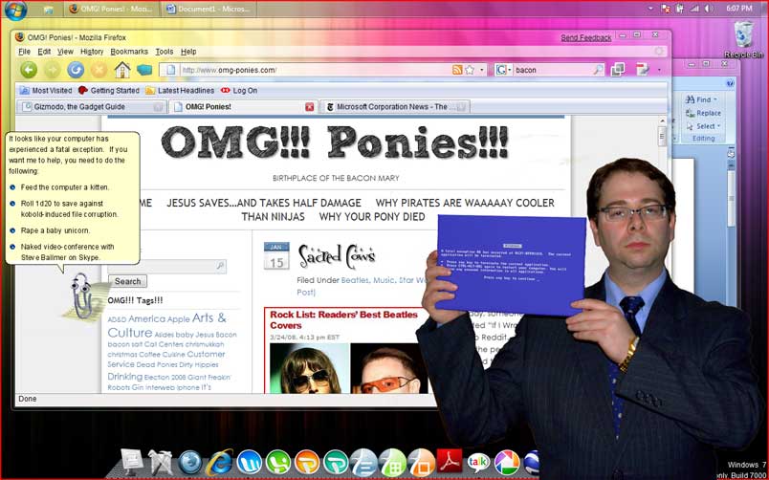Expand hidden tray icons arrow

[650, 9]
